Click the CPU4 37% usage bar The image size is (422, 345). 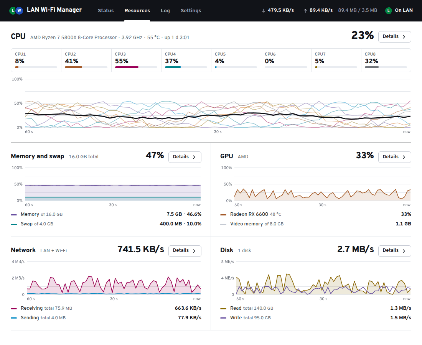pos(186,67)
